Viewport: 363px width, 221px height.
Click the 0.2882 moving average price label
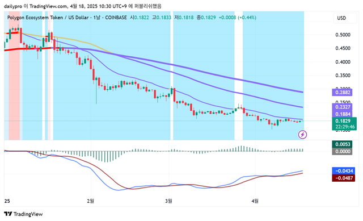coord(342,92)
